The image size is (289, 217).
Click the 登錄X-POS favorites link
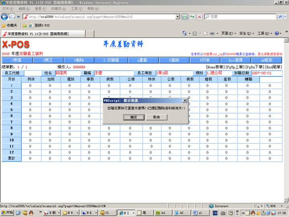pyautogui.click(x=39, y=25)
